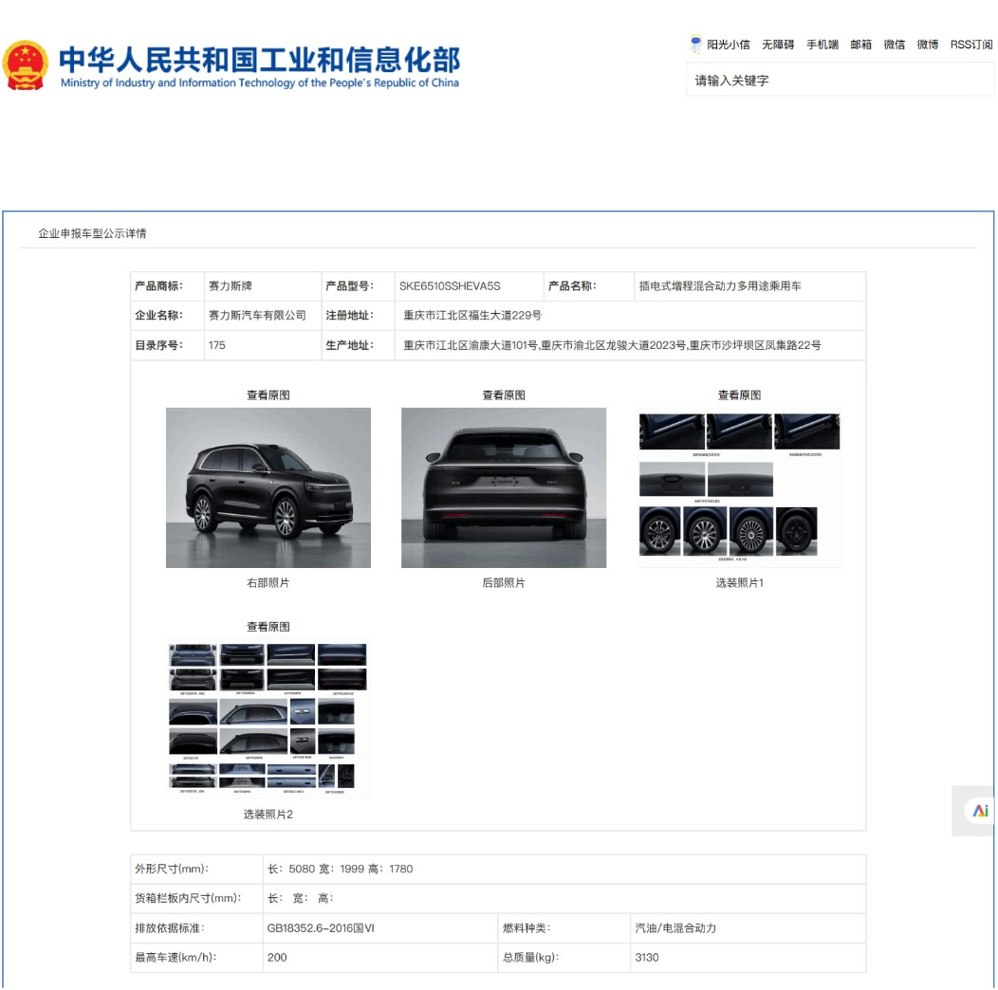998x990 pixels.
Task: Open the 微信 link
Action: pos(895,45)
